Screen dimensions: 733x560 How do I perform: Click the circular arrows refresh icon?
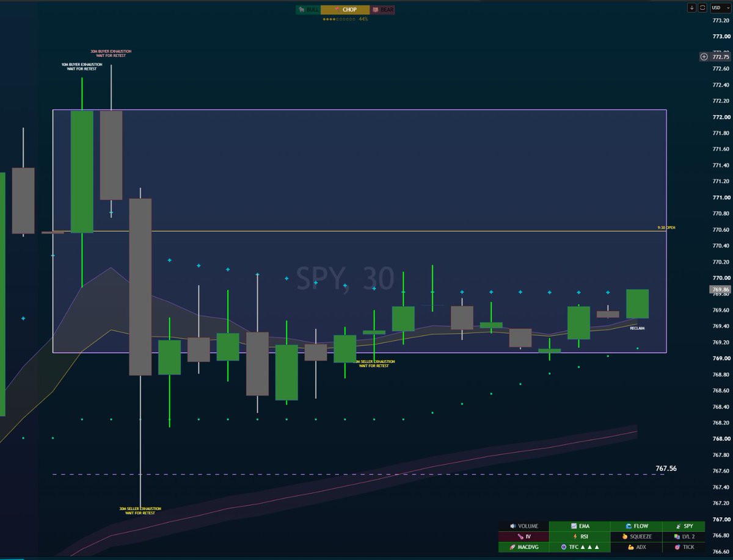tap(702, 7)
